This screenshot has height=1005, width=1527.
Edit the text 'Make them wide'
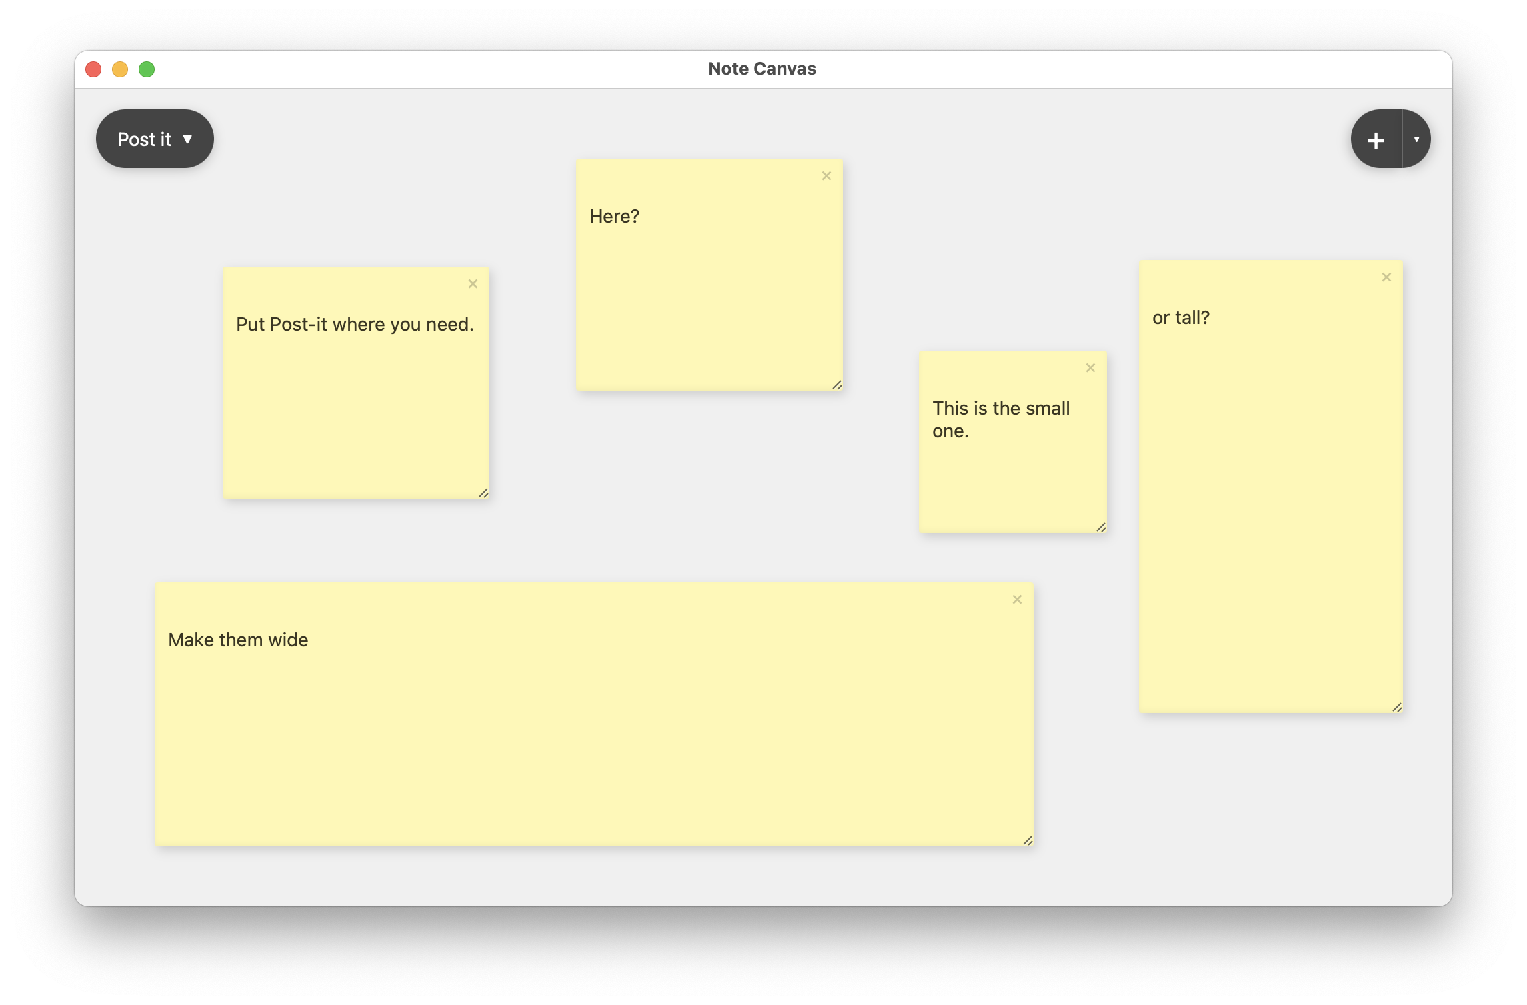pyautogui.click(x=238, y=640)
